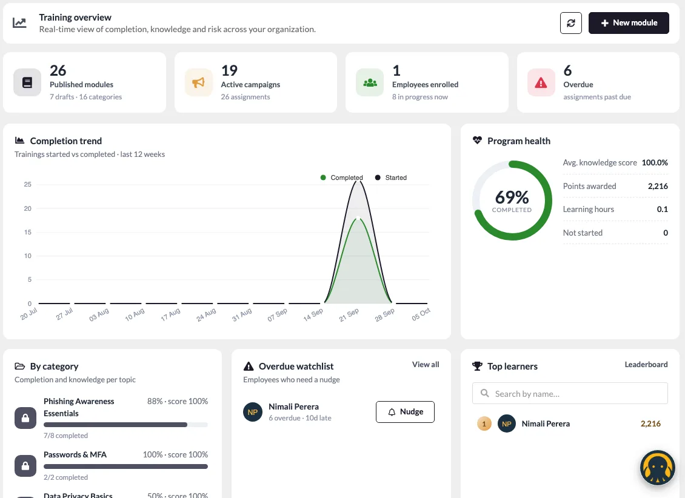Click the refresh icon button

[570, 23]
